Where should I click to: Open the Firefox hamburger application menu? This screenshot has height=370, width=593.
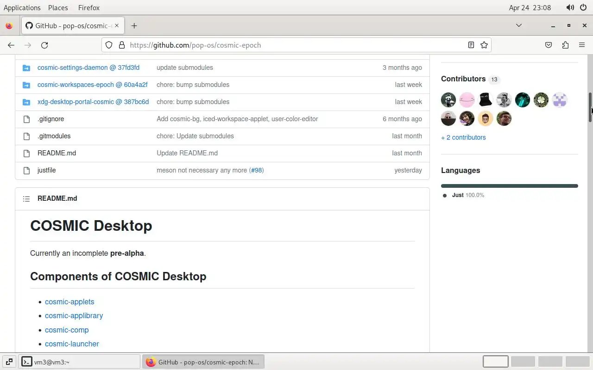click(x=582, y=45)
